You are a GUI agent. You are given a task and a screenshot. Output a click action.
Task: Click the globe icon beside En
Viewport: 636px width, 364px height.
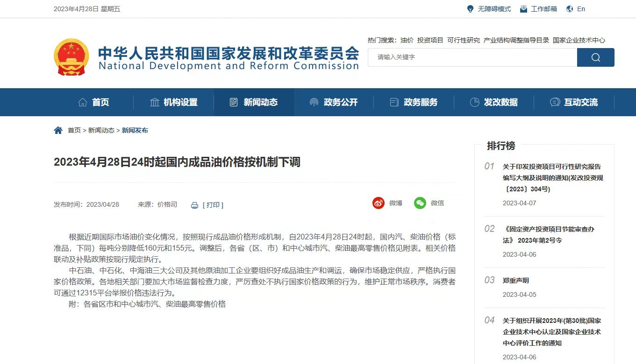(570, 9)
